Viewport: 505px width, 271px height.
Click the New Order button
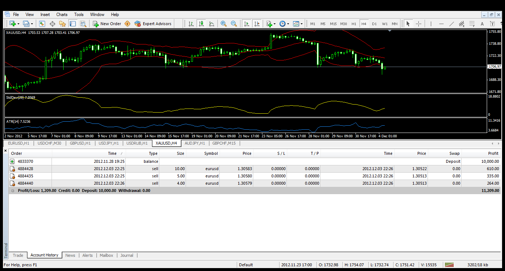click(x=107, y=24)
